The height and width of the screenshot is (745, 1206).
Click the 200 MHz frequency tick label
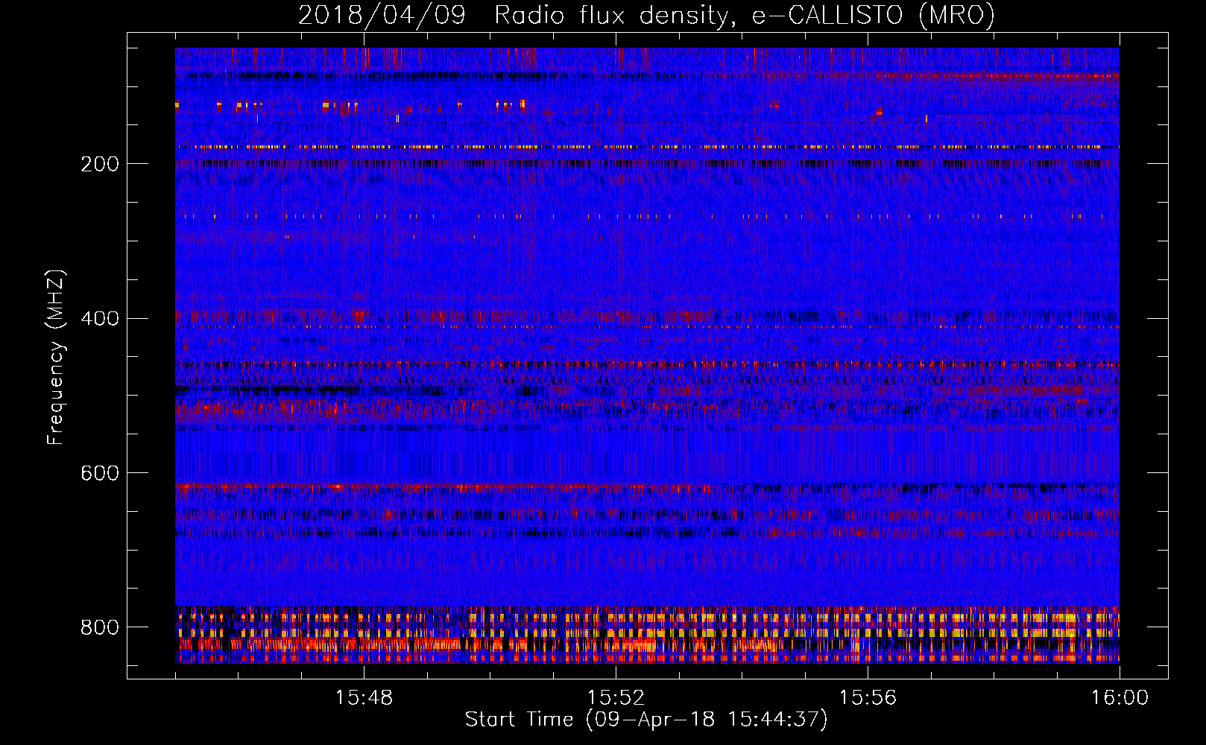click(x=99, y=164)
